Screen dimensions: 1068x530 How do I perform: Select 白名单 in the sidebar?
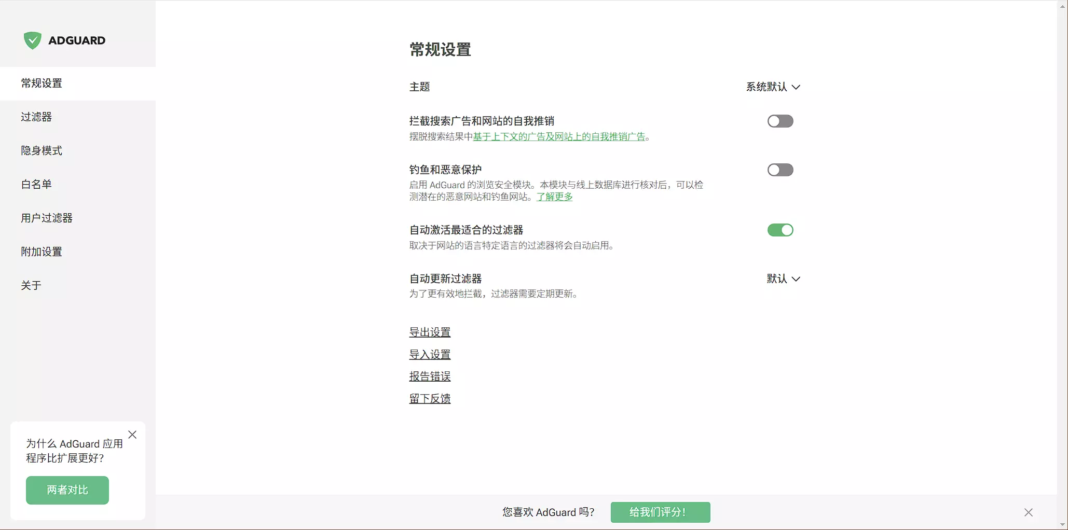click(36, 185)
